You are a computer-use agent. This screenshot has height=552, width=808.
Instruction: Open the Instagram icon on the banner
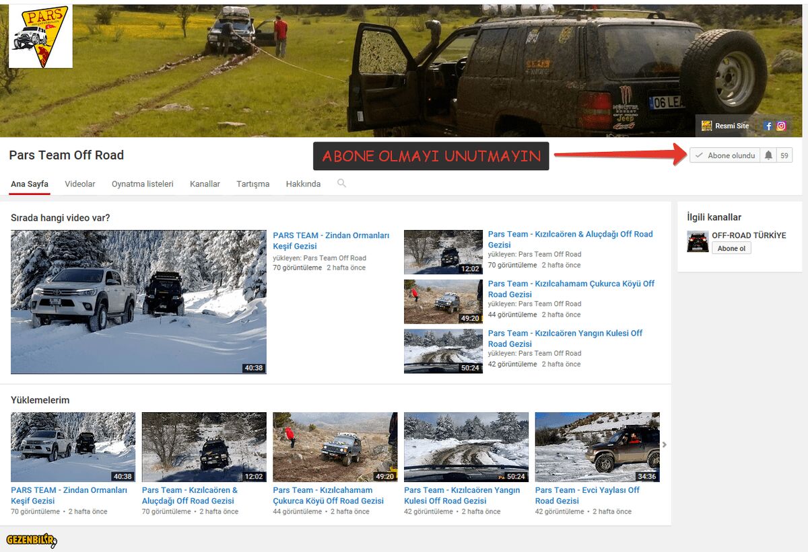tap(781, 126)
